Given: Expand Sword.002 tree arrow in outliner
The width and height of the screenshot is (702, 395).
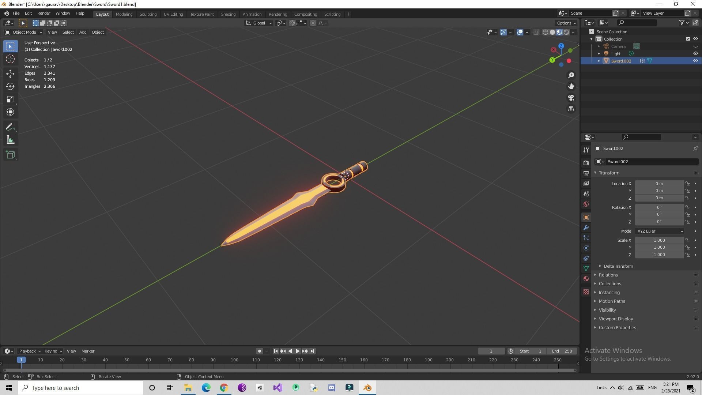Looking at the screenshot, I should click(x=599, y=61).
